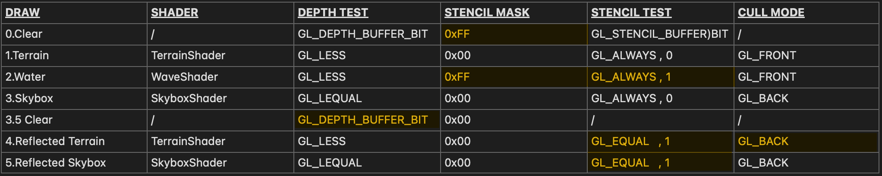Click the highlighted 0xFF cell in Clear row

[513, 34]
